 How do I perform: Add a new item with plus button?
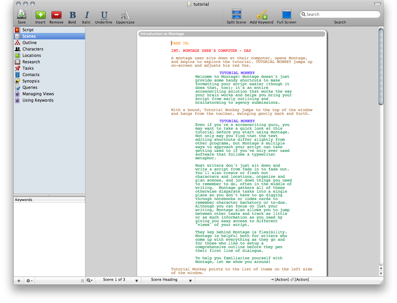click(19, 281)
